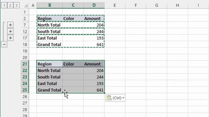Click East Total cell in row 17
The width and height of the screenshot is (209, 117).
point(50,38)
